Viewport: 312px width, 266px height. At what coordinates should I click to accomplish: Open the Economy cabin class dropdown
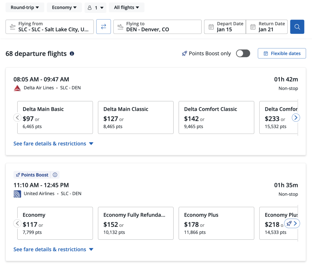[x=64, y=7]
